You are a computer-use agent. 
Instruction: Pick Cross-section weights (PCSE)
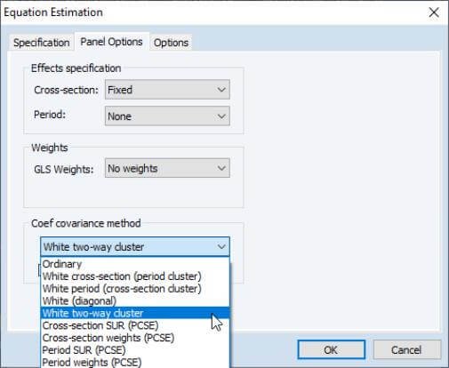point(135,338)
